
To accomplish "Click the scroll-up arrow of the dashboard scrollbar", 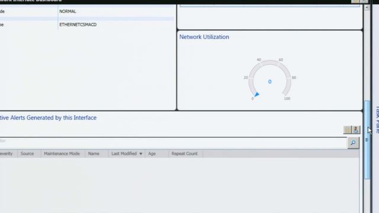I will click(367, 8).
